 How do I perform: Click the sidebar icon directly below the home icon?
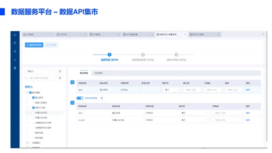[x=15, y=43]
